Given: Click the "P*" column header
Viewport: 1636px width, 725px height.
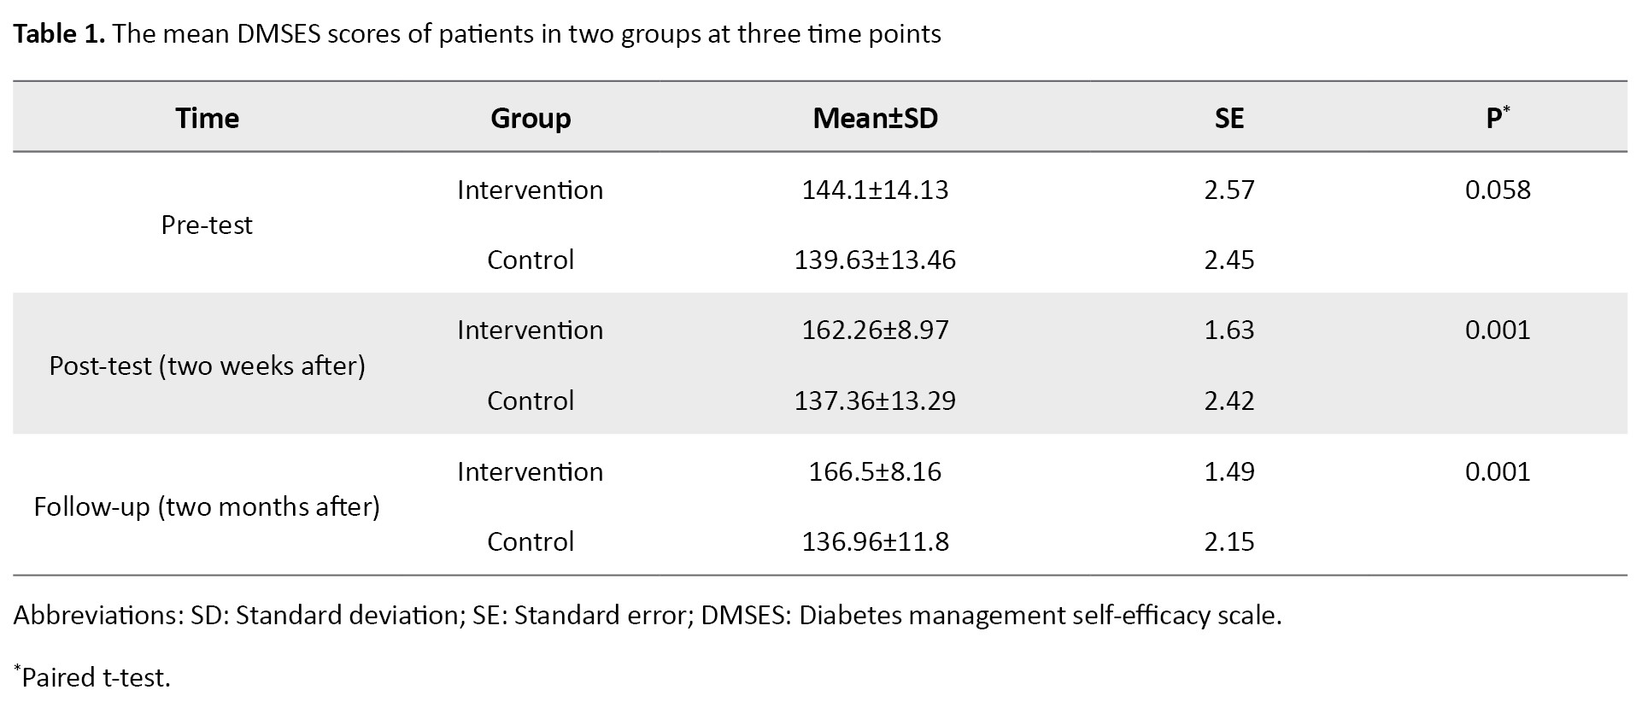Looking at the screenshot, I should 1497,118.
